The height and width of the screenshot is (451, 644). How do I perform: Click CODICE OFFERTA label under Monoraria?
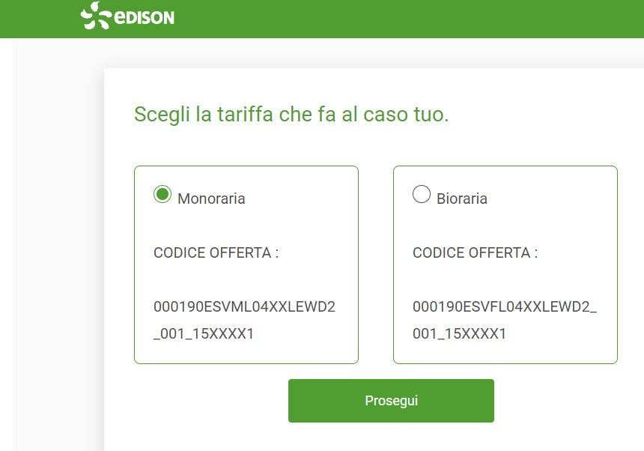[x=216, y=252]
